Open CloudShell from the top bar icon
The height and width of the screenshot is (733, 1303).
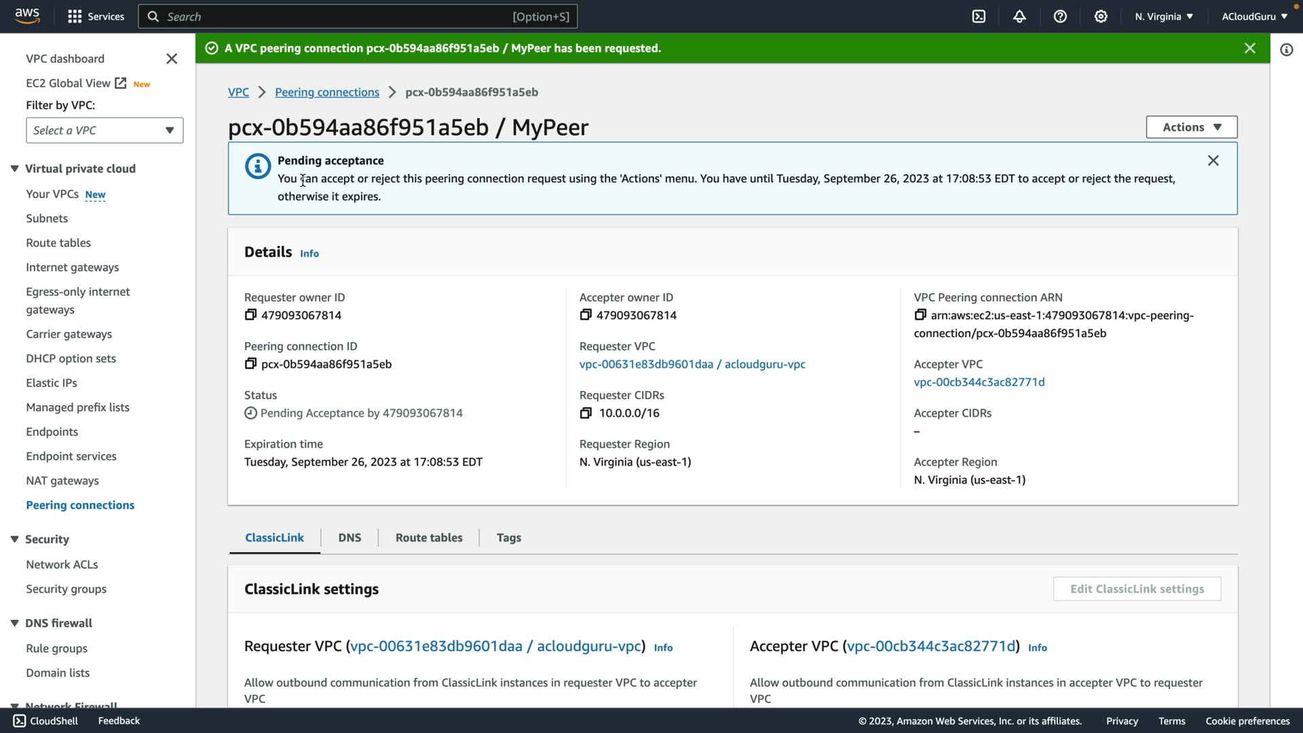979,16
